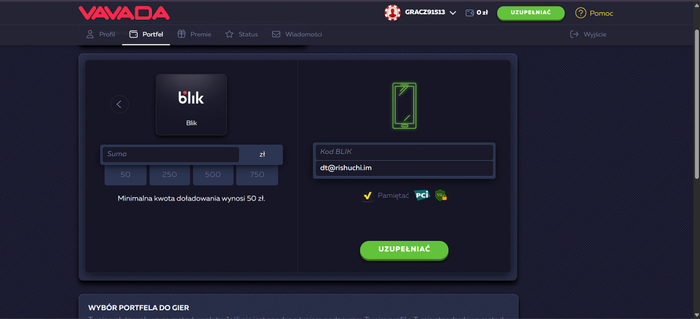700x319 pixels.
Task: Open the Status tab
Action: point(241,33)
